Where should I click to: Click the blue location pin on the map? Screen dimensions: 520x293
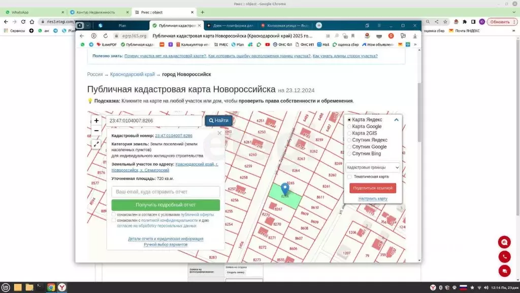[285, 188]
